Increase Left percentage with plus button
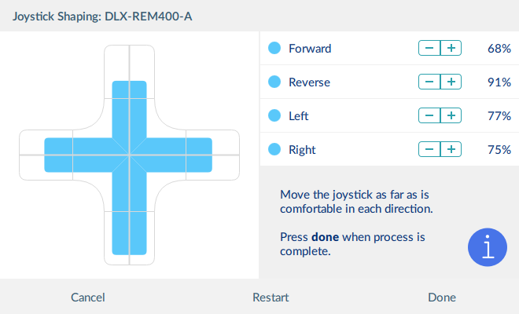Image resolution: width=519 pixels, height=314 pixels. click(451, 115)
